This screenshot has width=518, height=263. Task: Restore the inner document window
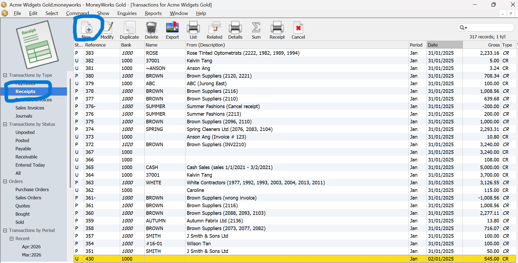(511, 13)
